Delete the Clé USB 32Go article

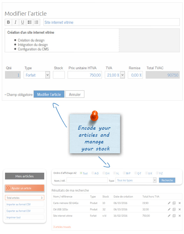[x=180, y=209]
